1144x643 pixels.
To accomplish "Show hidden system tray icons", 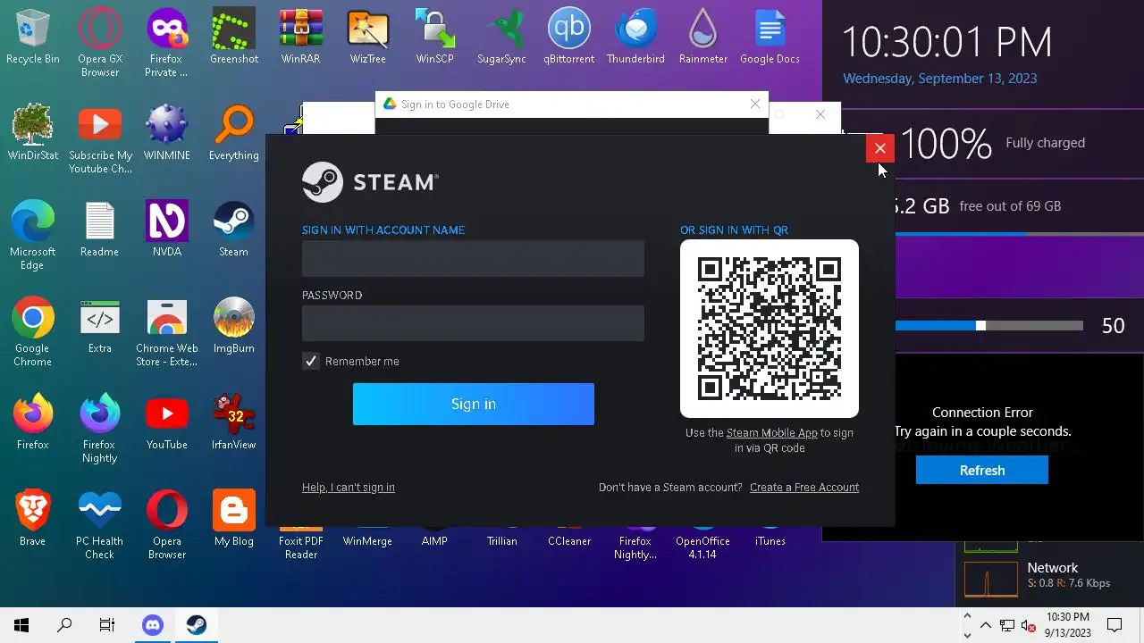I will click(986, 625).
